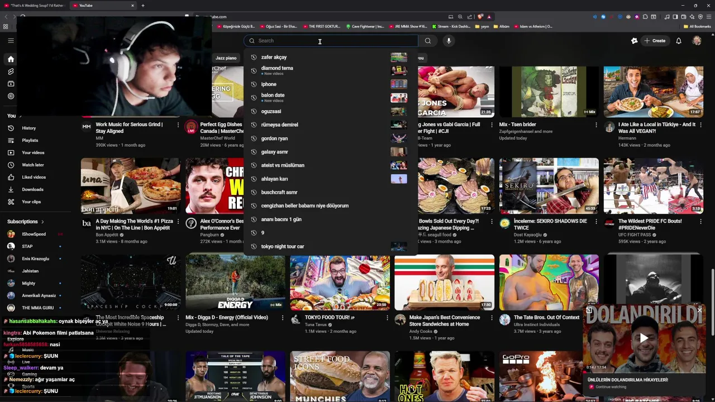Viewport: 715px width, 402px height.
Task: Play the DOLANDIRILDI miniplayer video
Action: 644,338
